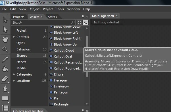Viewport: 171px width, 112px height.
Task: Switch Assets to list view mode
Action: [x=85, y=23]
